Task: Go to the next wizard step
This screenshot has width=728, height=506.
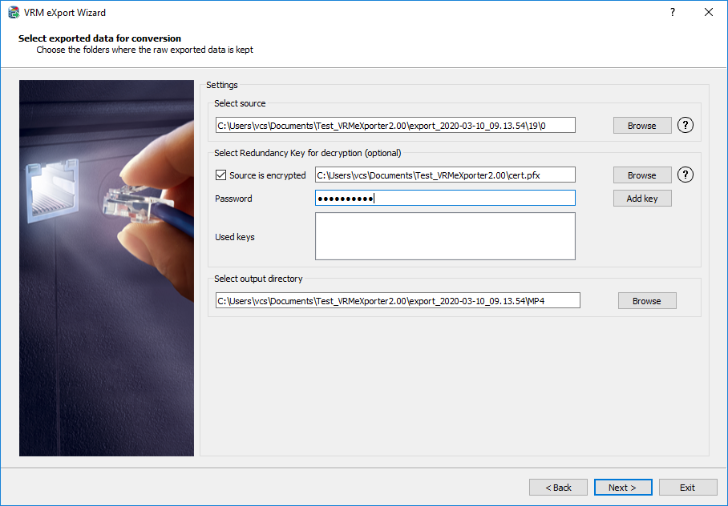Action: coord(622,488)
